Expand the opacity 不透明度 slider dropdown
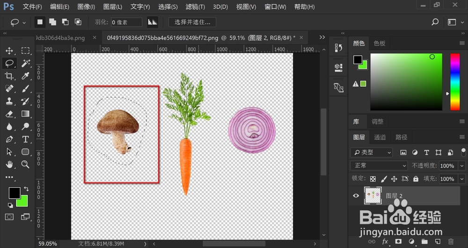 coord(462,165)
